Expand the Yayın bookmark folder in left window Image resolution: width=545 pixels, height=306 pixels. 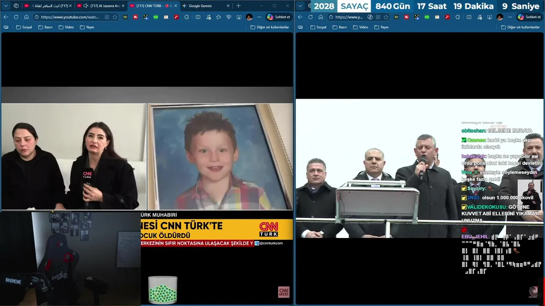87,27
